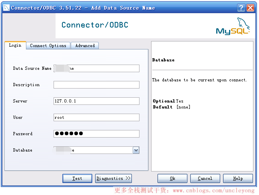
Task: Click the Test button
Action: [x=77, y=178]
